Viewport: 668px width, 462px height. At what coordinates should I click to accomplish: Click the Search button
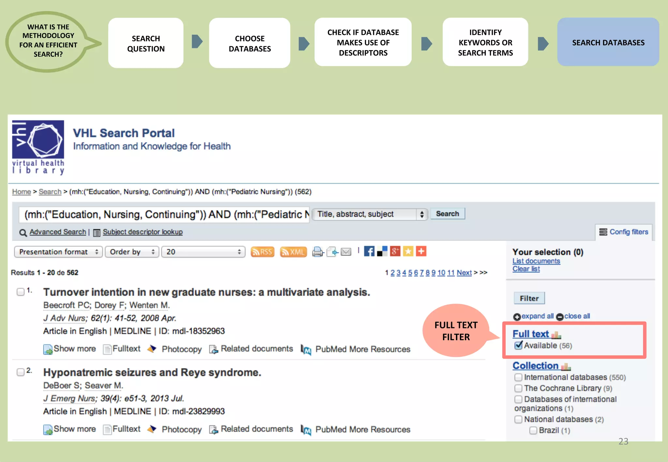click(x=448, y=214)
